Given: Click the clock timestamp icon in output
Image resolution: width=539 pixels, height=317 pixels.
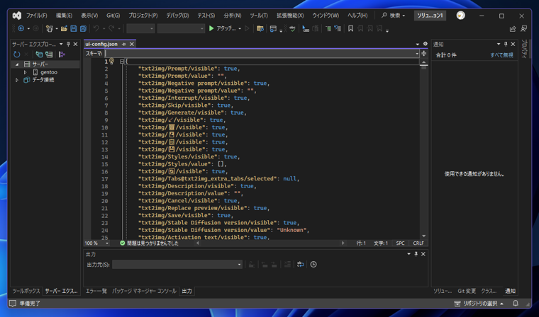Looking at the screenshot, I should tap(313, 264).
